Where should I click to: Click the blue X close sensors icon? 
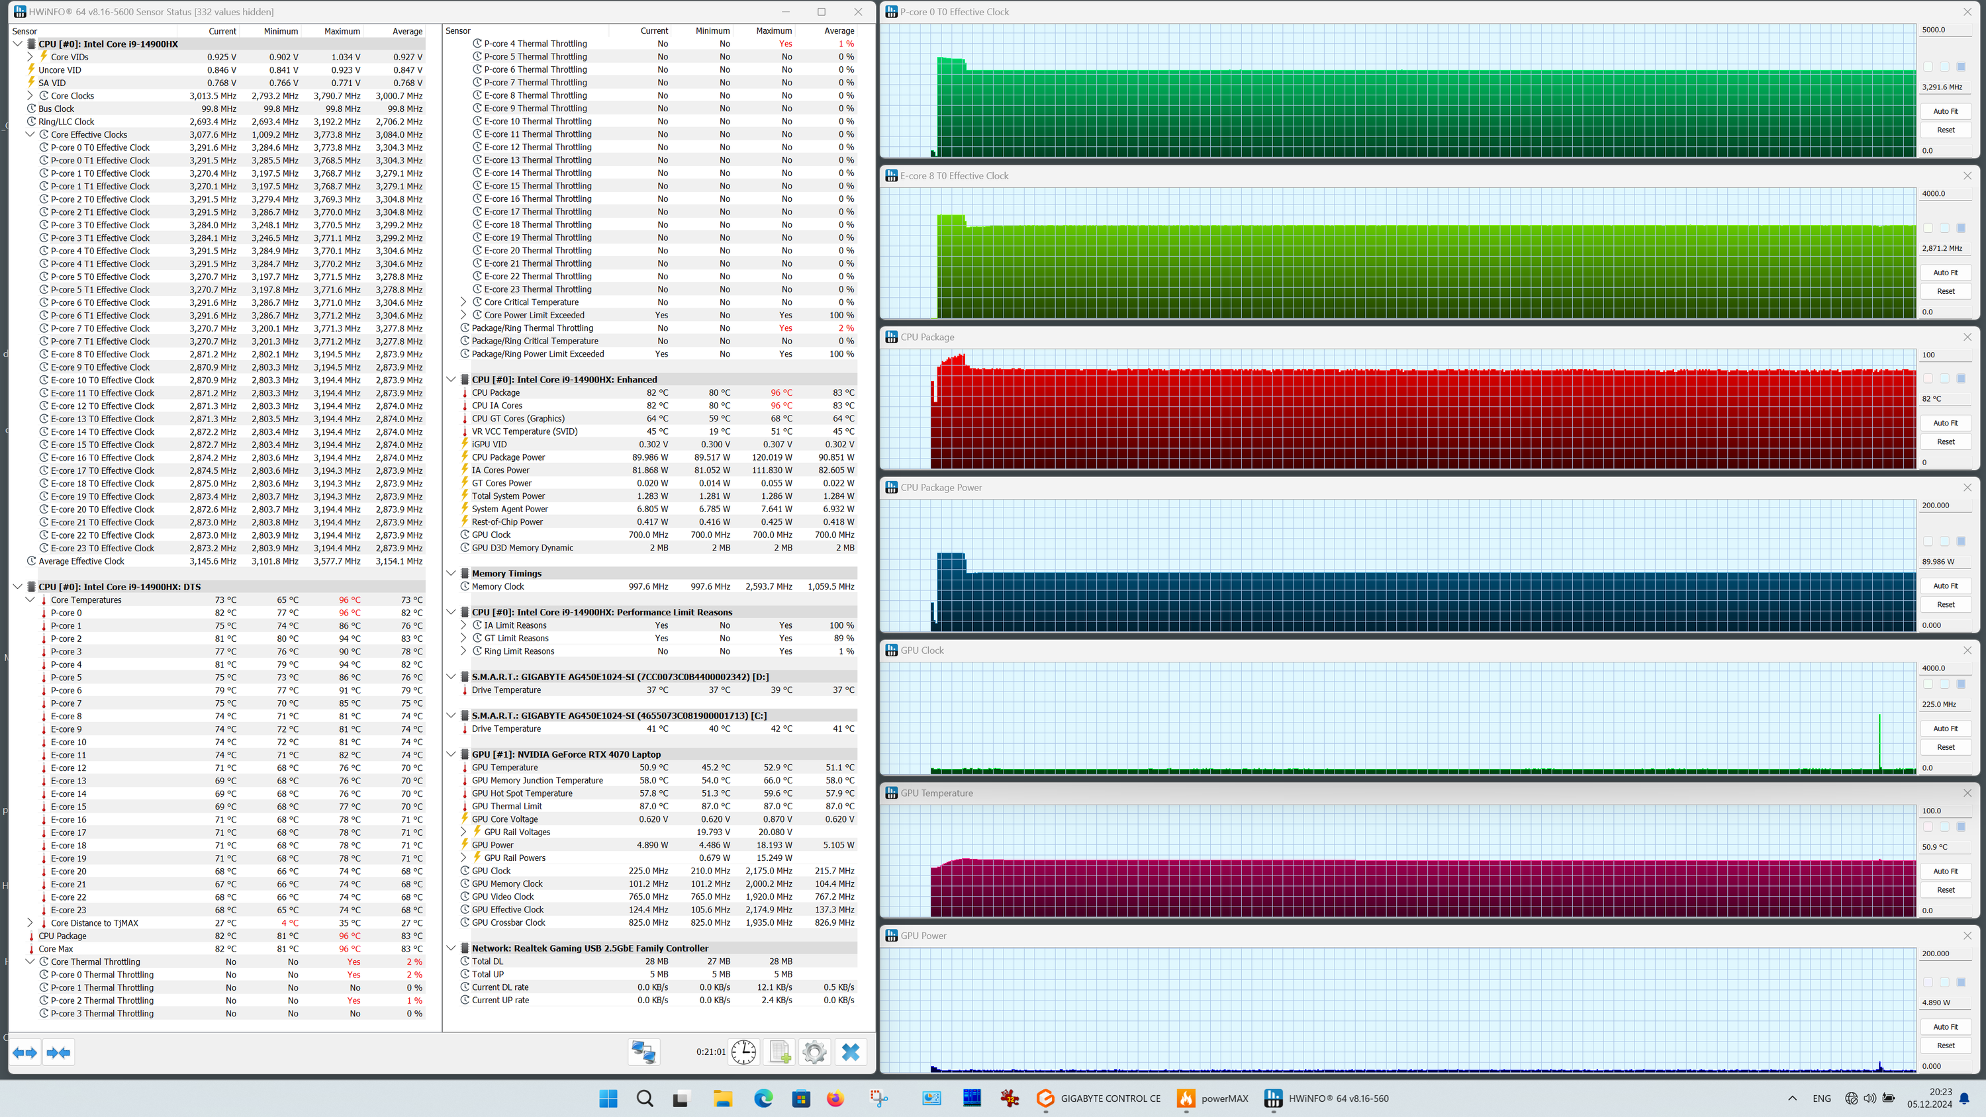851,1052
